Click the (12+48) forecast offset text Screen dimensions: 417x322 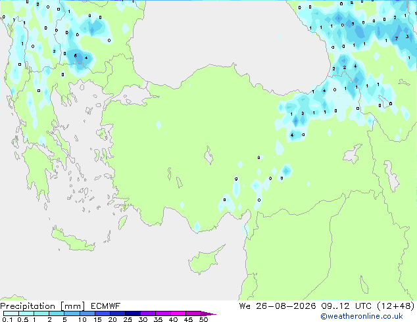[x=396, y=306]
